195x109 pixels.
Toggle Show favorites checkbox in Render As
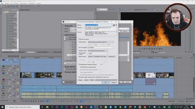pos(65,37)
